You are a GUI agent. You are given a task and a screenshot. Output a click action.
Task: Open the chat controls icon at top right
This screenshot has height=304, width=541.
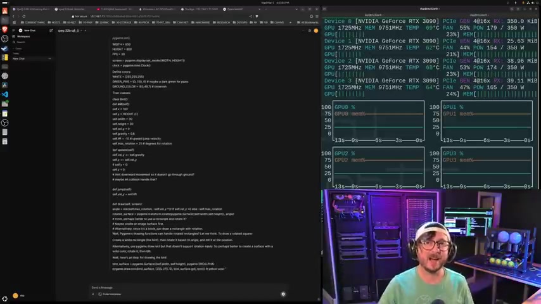tap(310, 30)
